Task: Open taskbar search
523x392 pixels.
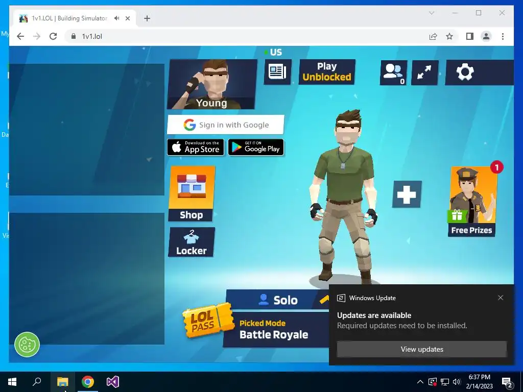Action: pyautogui.click(x=37, y=382)
